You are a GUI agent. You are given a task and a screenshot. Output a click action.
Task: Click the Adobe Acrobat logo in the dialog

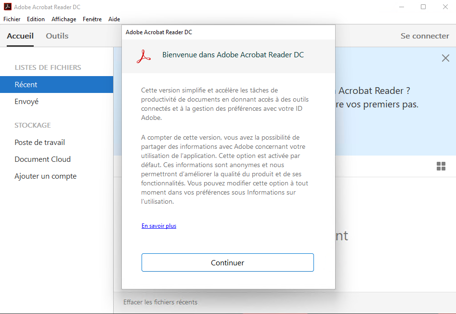[x=143, y=54]
